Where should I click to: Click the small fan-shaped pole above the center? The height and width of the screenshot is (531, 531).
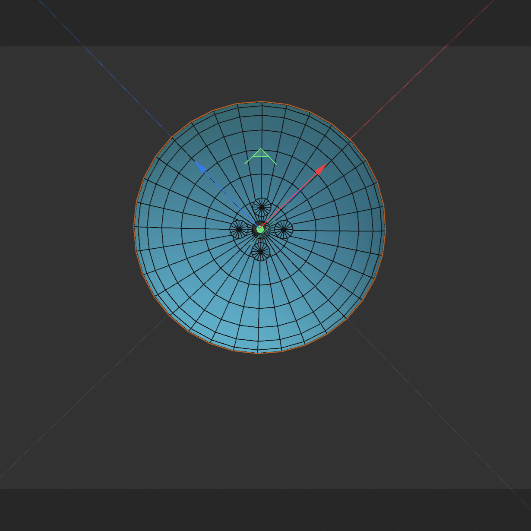pos(262,208)
